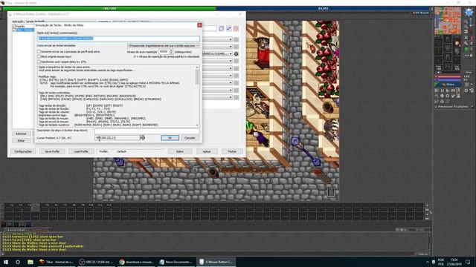This screenshot has width=476, height=267.
Task: Open the fourth button mapping dropdown
Action: (217, 61)
